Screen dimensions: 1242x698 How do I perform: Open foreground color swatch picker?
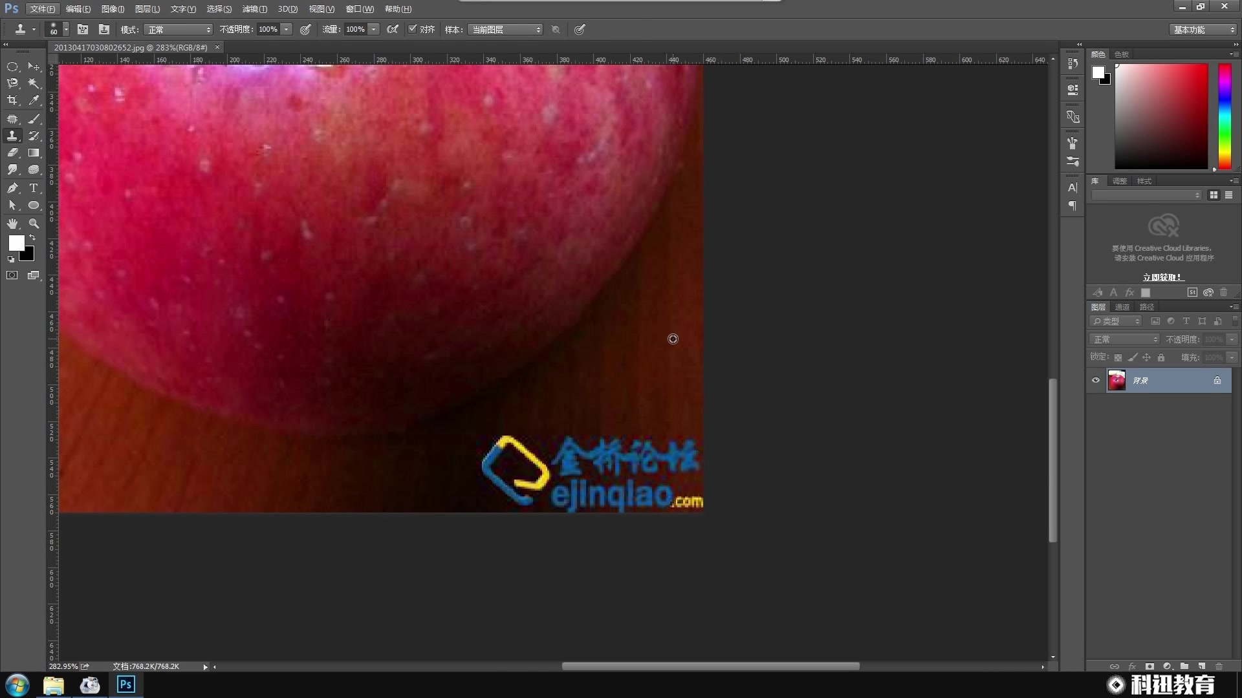17,244
